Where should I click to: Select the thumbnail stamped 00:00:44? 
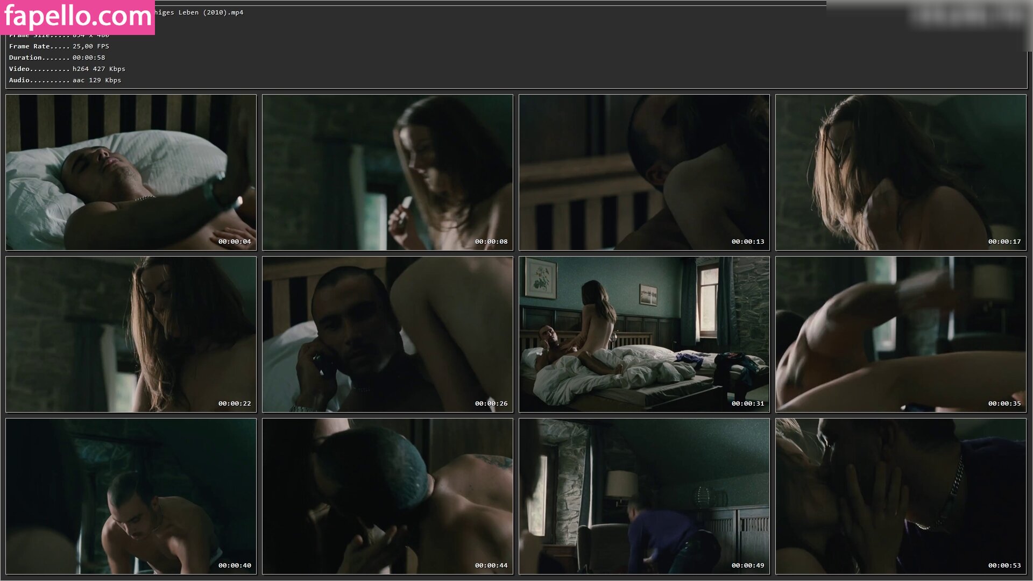tap(387, 496)
